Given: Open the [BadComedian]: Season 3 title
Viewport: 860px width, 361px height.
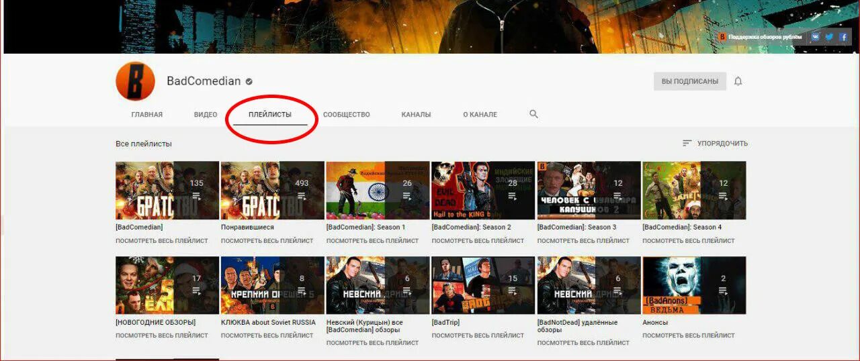Looking at the screenshot, I should pos(577,227).
